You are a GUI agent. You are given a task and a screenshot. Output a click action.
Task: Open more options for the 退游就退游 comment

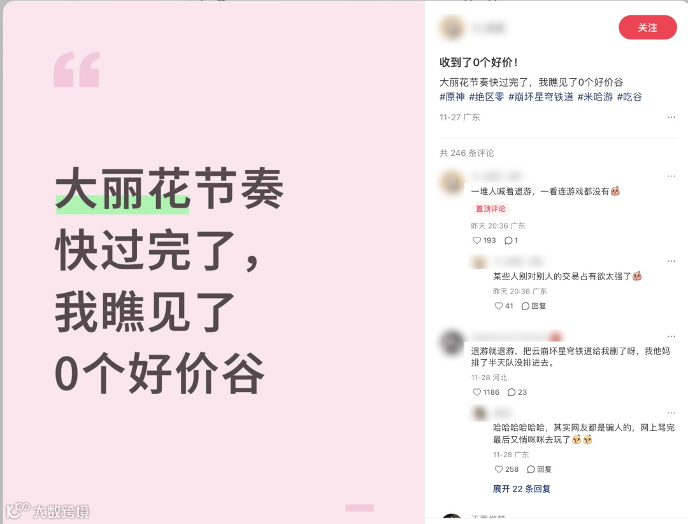pos(671,336)
